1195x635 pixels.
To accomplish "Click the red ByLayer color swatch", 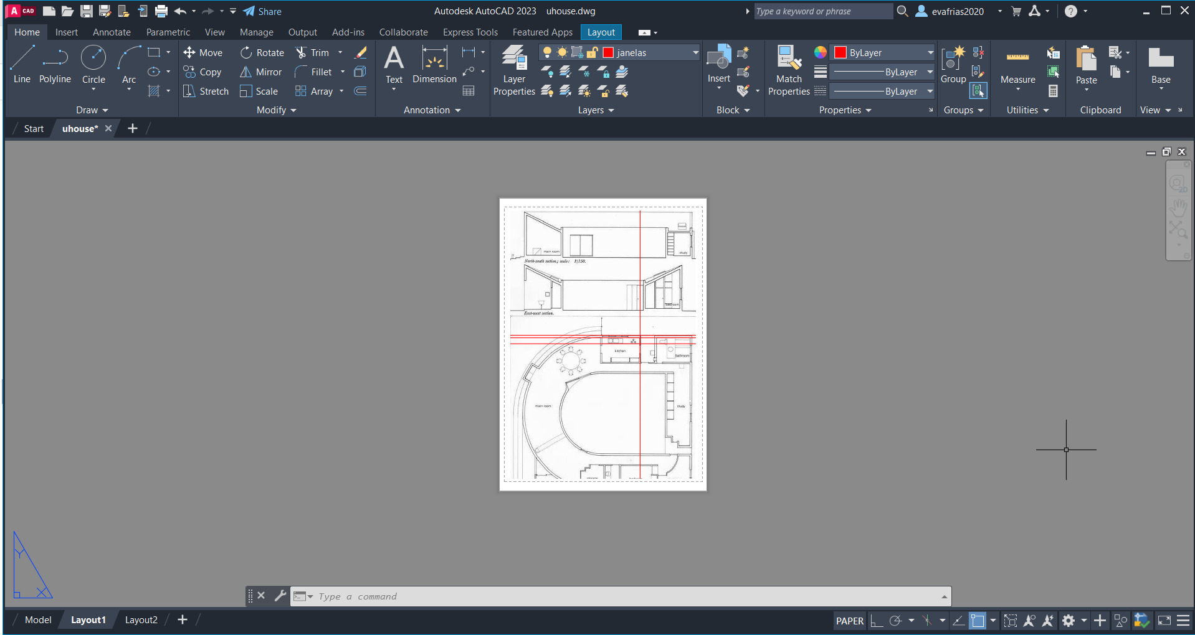I will (x=840, y=53).
